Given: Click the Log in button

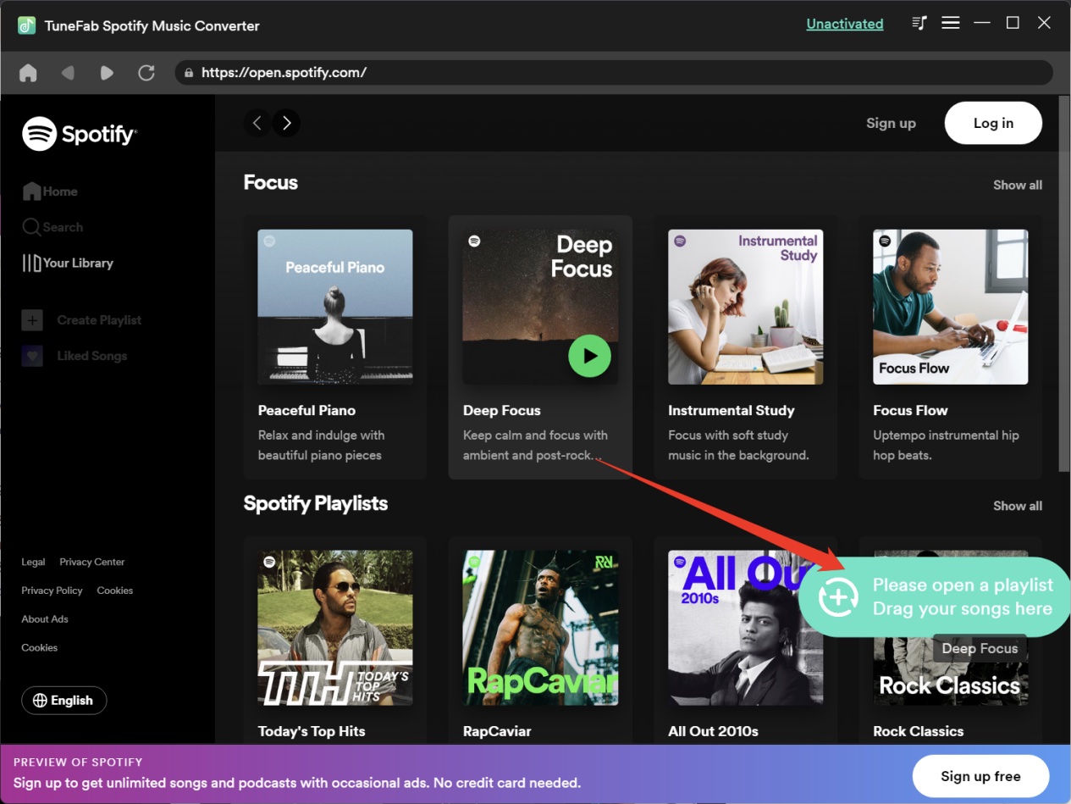Looking at the screenshot, I should click(x=993, y=123).
